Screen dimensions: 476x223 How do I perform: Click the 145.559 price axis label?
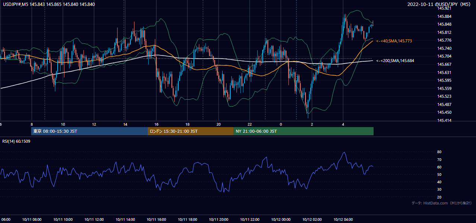(444, 88)
